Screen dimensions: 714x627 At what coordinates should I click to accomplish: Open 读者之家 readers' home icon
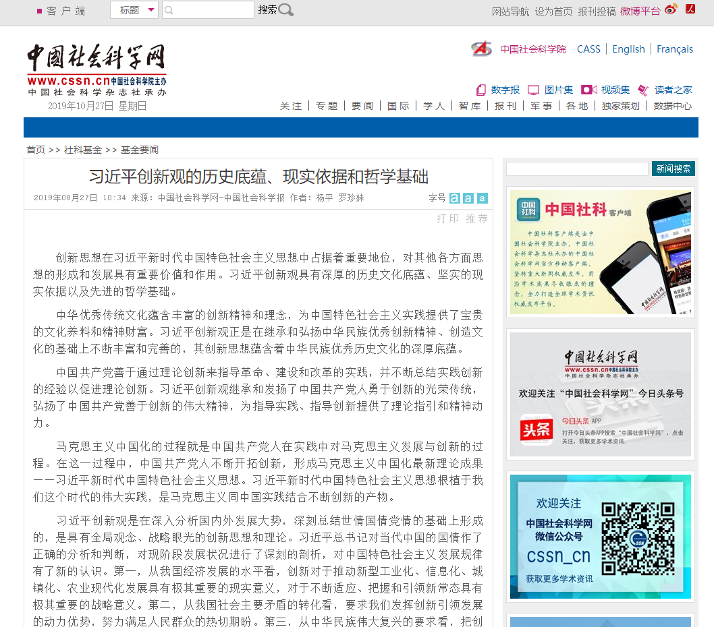tap(642, 90)
